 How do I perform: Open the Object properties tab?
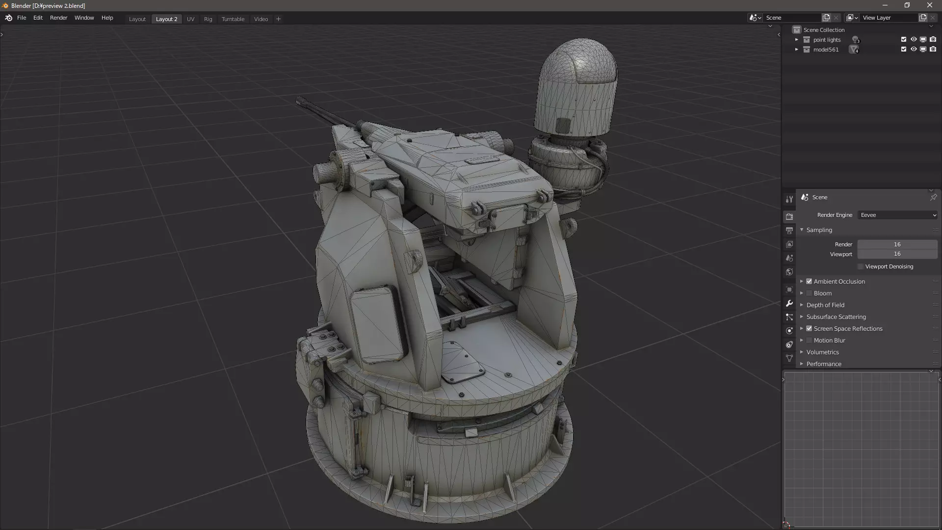[789, 290]
